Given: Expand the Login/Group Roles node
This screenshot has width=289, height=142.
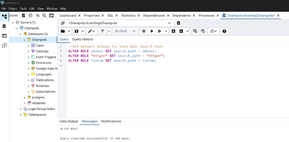Looking at the screenshot, I should tap(21, 109).
